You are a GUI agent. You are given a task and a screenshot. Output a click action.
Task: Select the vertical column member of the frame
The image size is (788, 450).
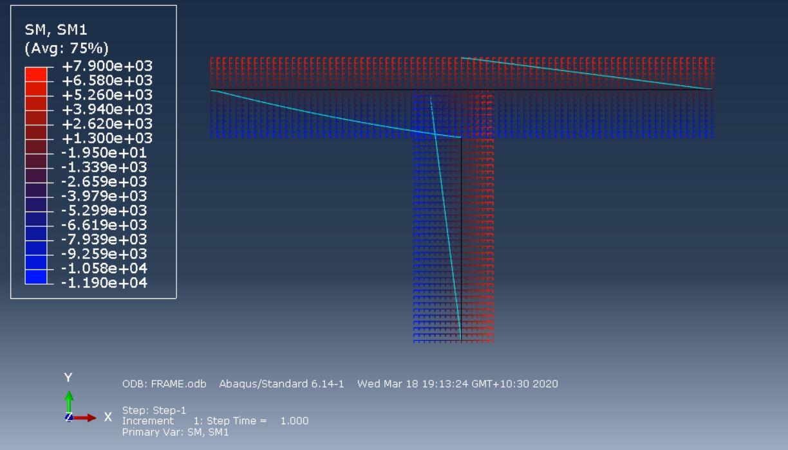[x=461, y=244]
